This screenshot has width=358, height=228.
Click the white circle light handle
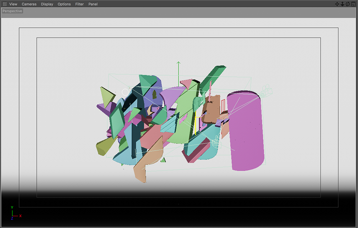pyautogui.click(x=125, y=92)
